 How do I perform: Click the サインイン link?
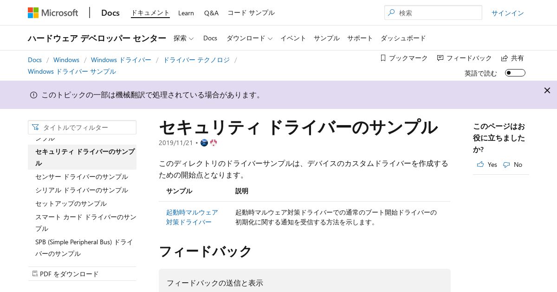pyautogui.click(x=508, y=13)
